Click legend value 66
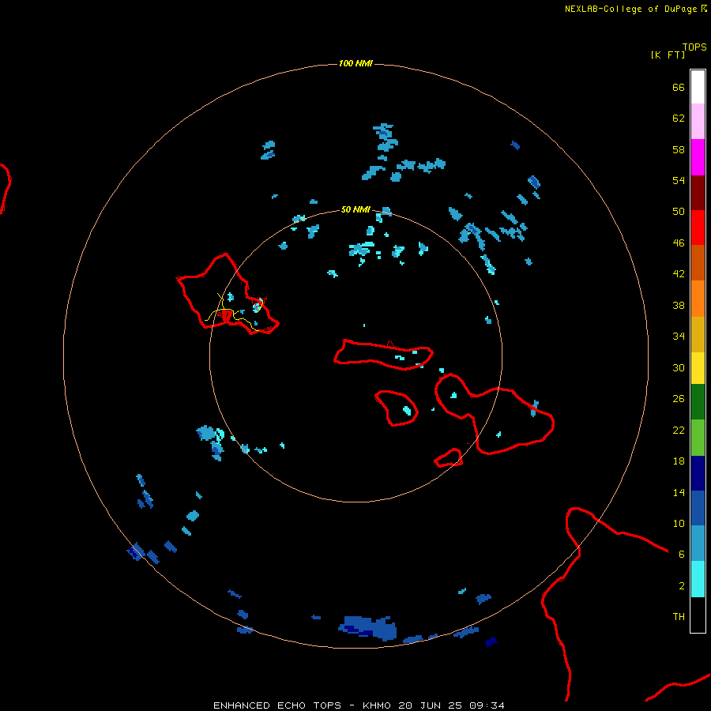The height and width of the screenshot is (711, 711). (679, 88)
